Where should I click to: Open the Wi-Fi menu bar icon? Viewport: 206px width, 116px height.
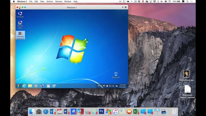pyautogui.click(x=169, y=1)
